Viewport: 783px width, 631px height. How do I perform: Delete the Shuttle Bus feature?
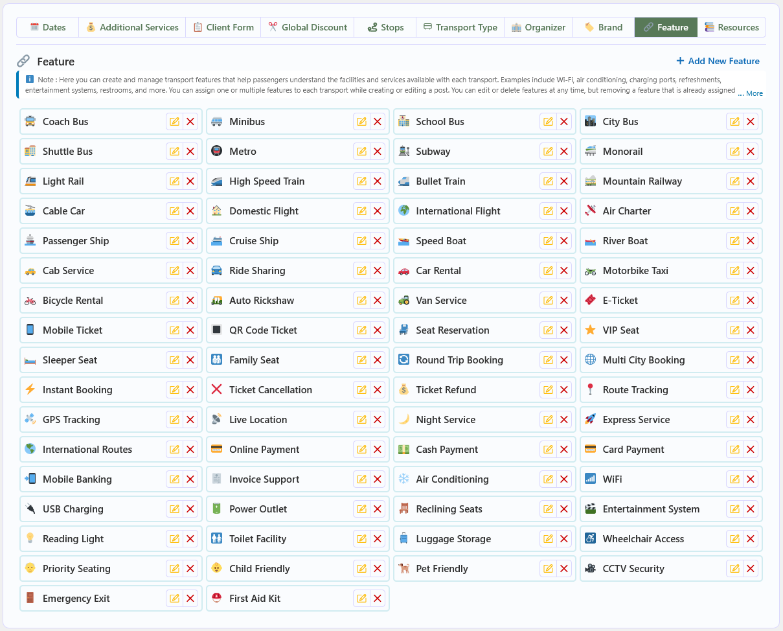[190, 152]
